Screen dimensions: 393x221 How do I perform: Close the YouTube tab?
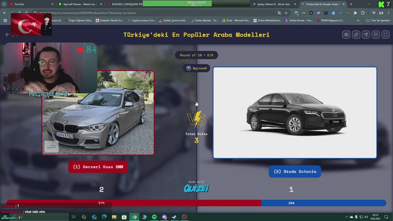[x=52, y=4]
